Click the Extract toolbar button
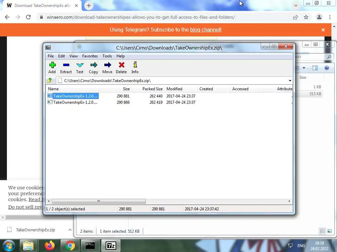 coord(66,68)
